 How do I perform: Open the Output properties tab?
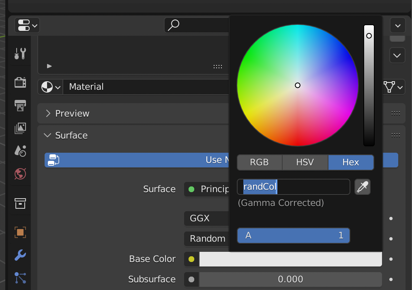[x=20, y=106]
